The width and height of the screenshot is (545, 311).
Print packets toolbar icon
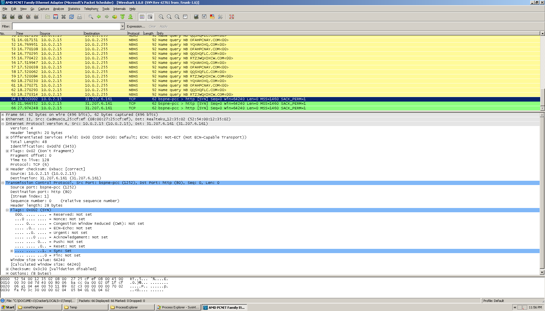tap(79, 17)
